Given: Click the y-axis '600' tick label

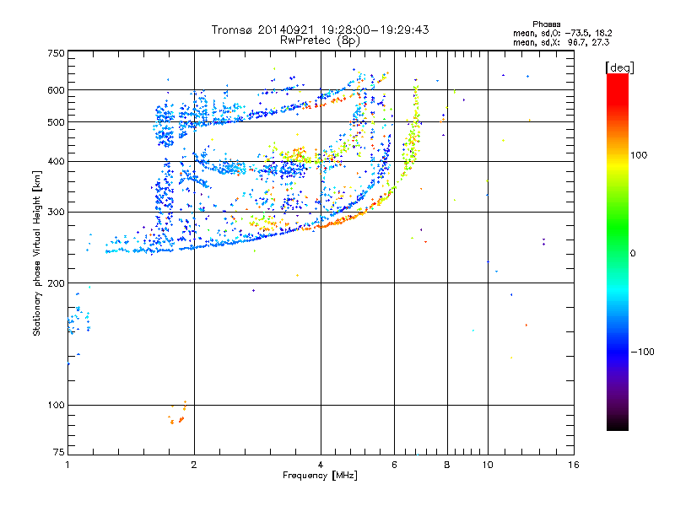Looking at the screenshot, I should (x=56, y=90).
